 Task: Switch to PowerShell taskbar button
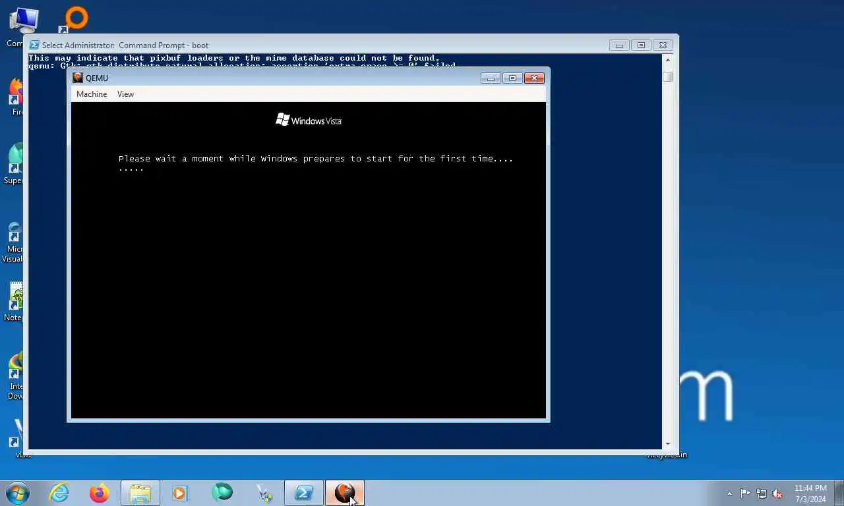pyautogui.click(x=304, y=493)
